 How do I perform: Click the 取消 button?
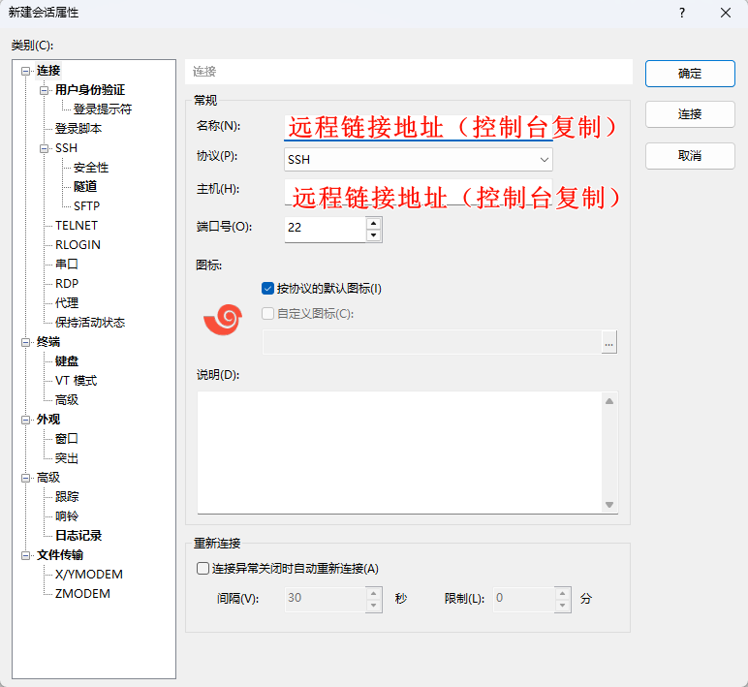(x=690, y=156)
